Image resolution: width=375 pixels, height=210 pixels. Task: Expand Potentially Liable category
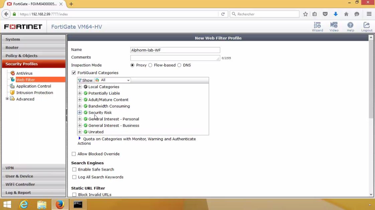pos(80,93)
